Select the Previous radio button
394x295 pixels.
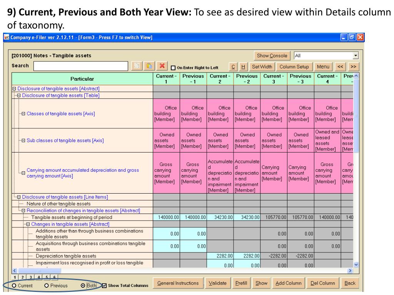[47, 285]
